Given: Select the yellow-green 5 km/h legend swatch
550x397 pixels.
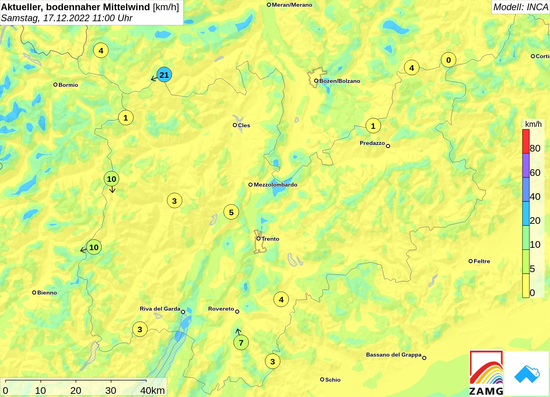Looking at the screenshot, I should pos(526,262).
